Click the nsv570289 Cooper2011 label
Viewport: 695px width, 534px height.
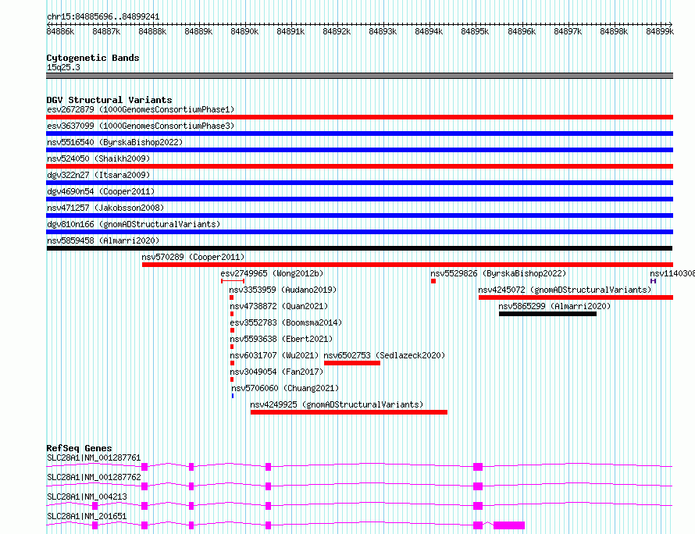point(193,257)
